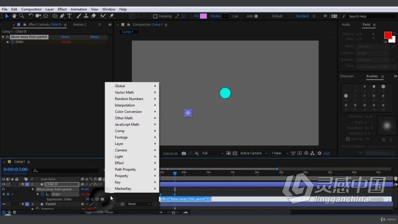Open the Composition menu

click(x=31, y=9)
